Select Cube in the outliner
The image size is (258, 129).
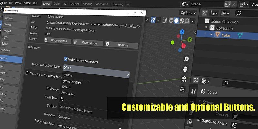tap(226, 35)
